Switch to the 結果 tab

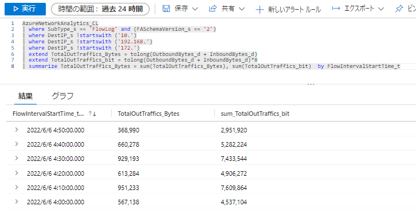coord(25,96)
